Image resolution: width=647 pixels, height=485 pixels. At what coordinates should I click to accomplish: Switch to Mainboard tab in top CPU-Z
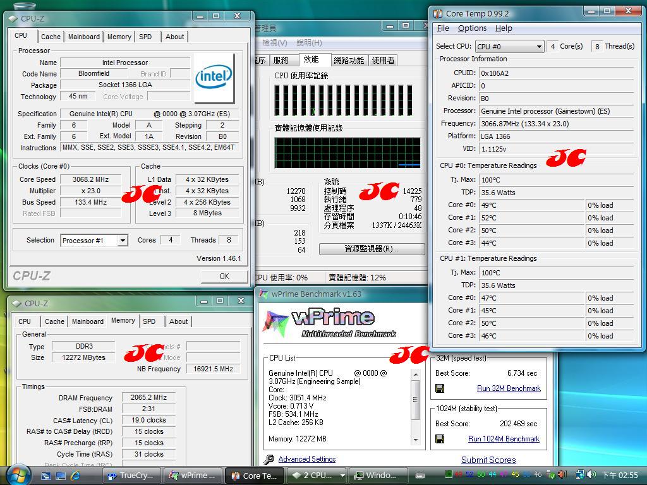coord(84,37)
